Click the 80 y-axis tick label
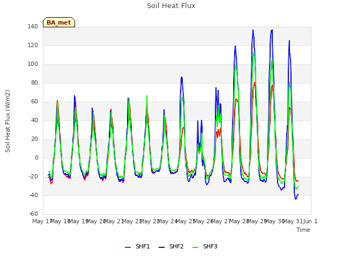This screenshot has width=343, height=257. (x=34, y=83)
